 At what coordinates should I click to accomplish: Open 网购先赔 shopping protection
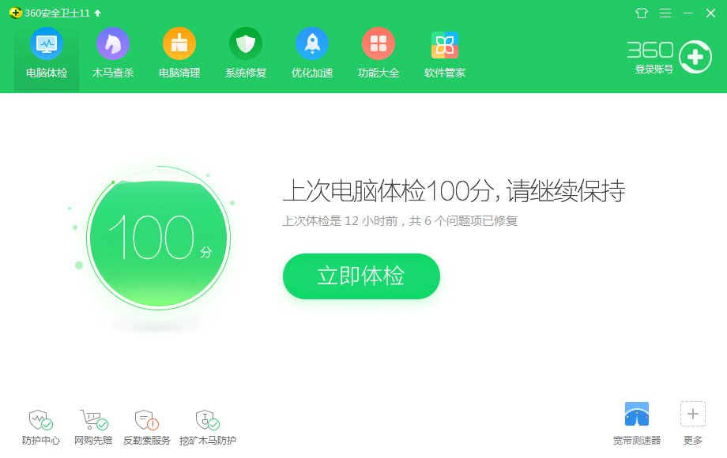(93, 422)
